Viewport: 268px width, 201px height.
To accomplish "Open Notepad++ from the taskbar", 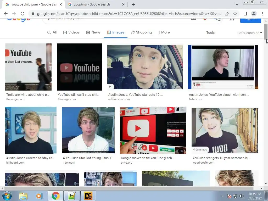I will pyautogui.click(x=72, y=196).
